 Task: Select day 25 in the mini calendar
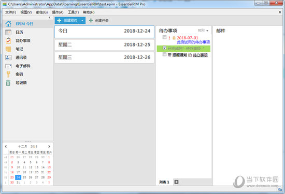tap(24, 177)
